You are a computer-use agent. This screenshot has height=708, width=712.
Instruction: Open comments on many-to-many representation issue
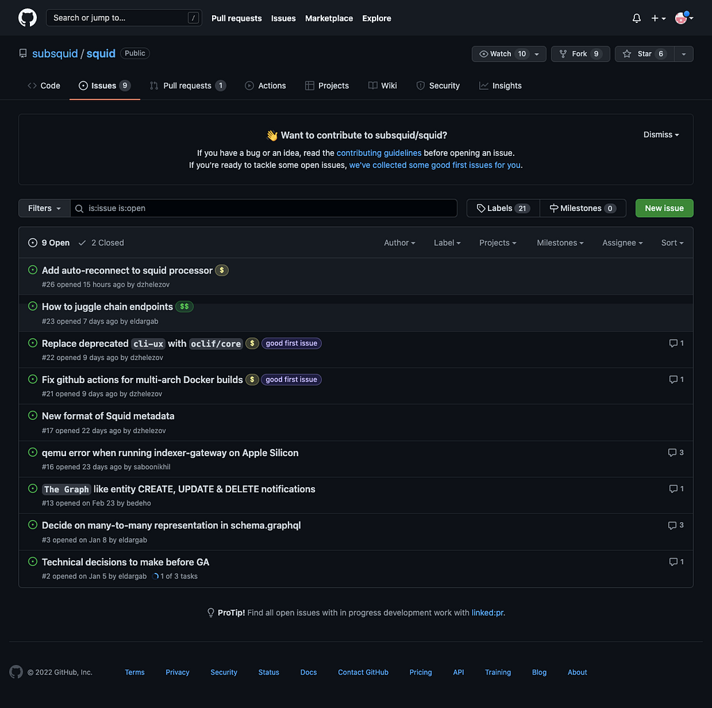coord(676,525)
